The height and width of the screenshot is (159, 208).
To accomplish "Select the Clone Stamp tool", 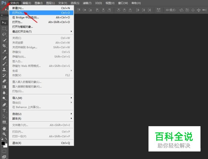I will tap(4, 69).
